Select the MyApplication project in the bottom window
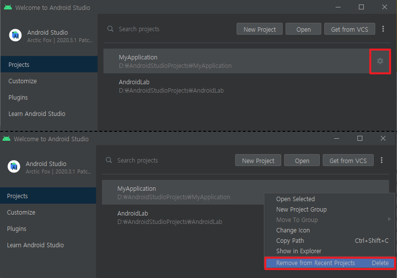The width and height of the screenshot is (397, 278). 246,192
